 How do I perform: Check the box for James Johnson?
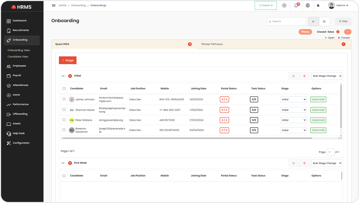[x=64, y=99]
